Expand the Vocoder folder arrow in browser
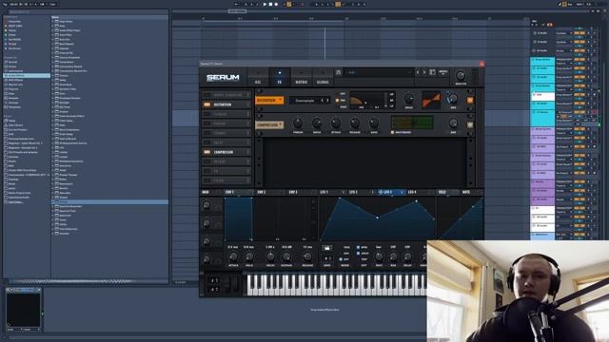This screenshot has width=609, height=342. [53, 234]
